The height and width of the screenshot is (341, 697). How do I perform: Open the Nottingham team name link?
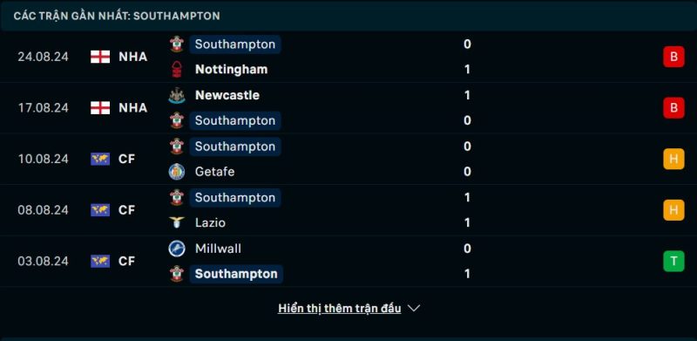231,70
